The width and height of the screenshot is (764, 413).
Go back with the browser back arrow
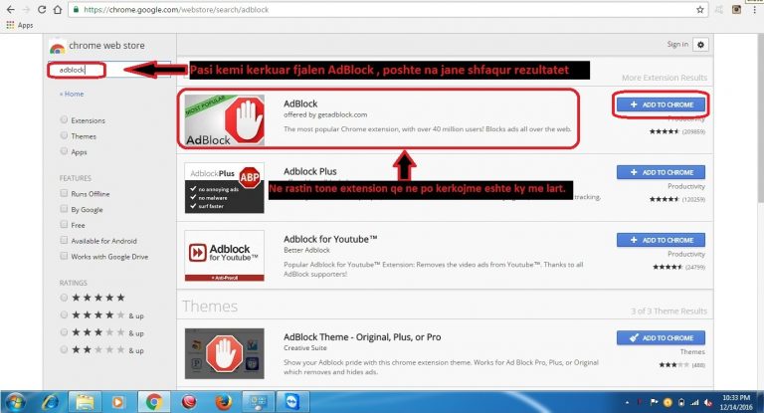click(x=10, y=9)
